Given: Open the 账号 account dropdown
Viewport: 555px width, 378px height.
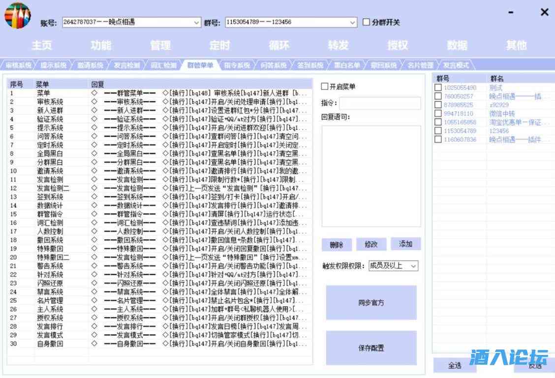Looking at the screenshot, I should click(x=196, y=22).
